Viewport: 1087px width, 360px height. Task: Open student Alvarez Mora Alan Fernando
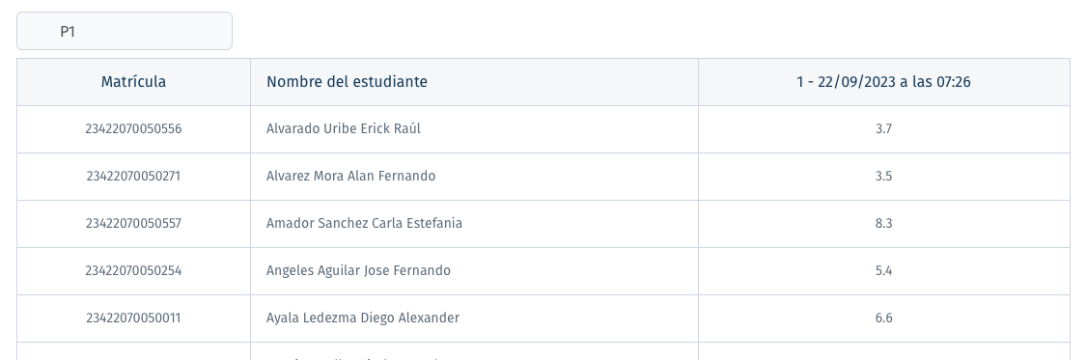(350, 177)
